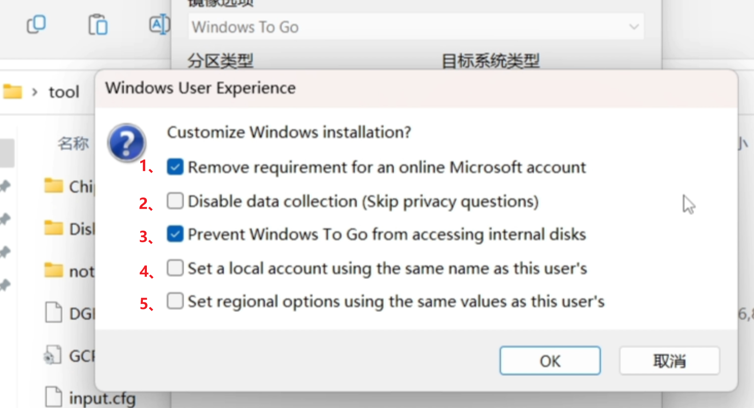
Task: Click the paste icon in Explorer toolbar
Action: (98, 25)
